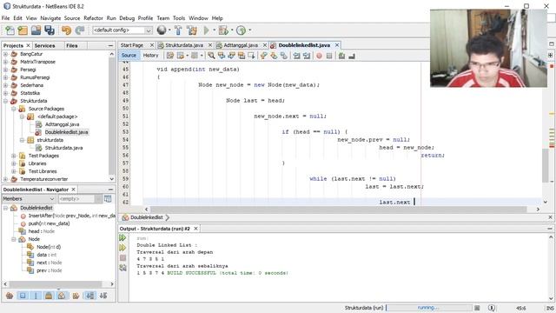Click the Output settings icon below the stop button
Screen dimensions: 556x313
pos(122,268)
